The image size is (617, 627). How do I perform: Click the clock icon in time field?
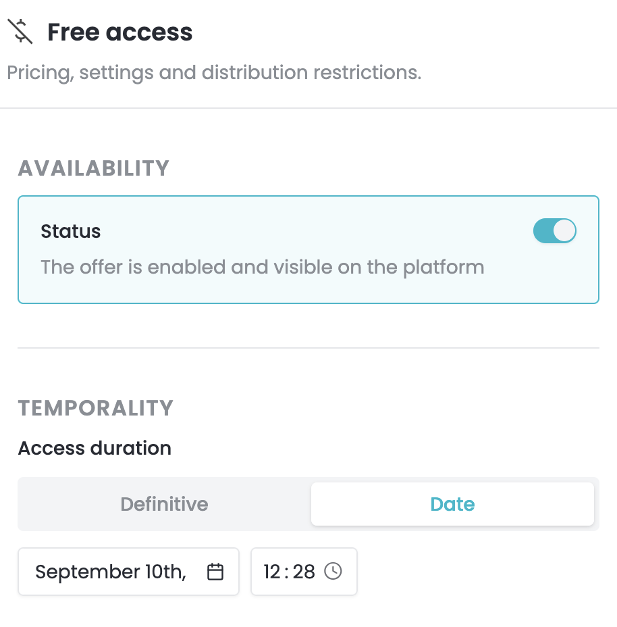click(333, 571)
